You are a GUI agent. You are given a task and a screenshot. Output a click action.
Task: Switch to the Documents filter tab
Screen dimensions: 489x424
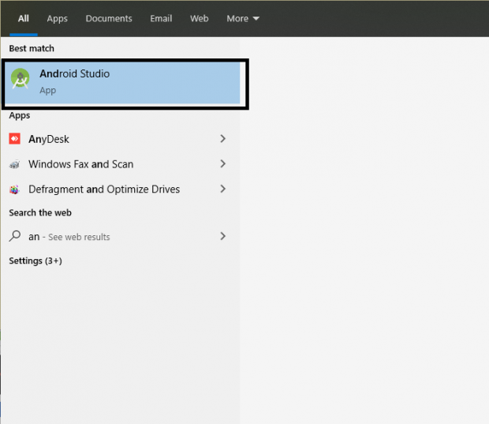109,18
